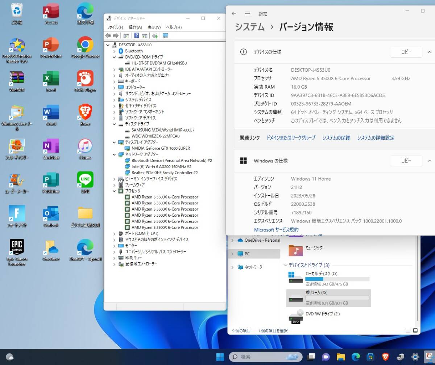
Task: Open the ごみ箱 recycle bin icon
Action: coord(17,14)
